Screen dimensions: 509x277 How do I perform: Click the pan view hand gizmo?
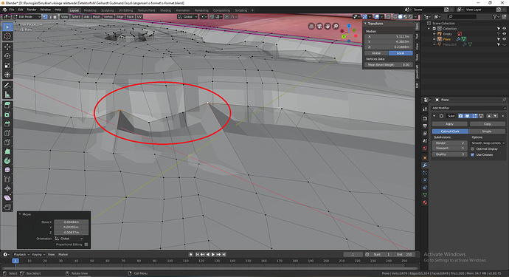click(328, 26)
